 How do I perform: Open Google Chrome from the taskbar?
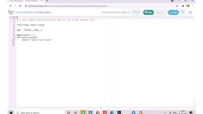coord(98,113)
